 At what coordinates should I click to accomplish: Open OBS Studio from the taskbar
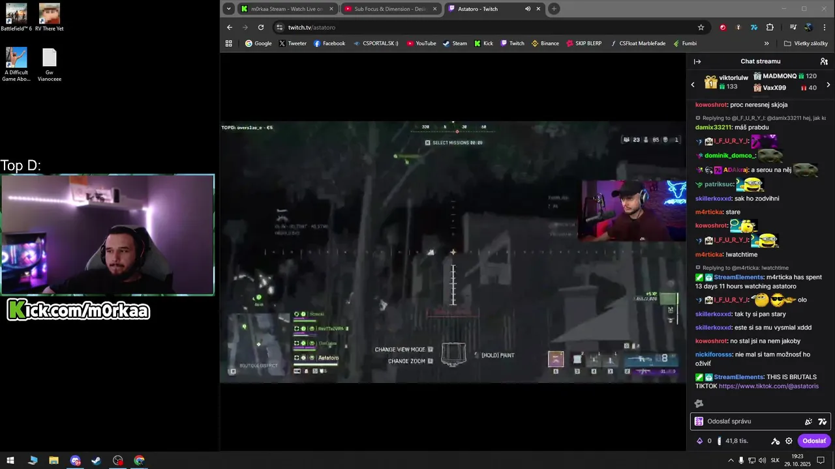click(117, 461)
